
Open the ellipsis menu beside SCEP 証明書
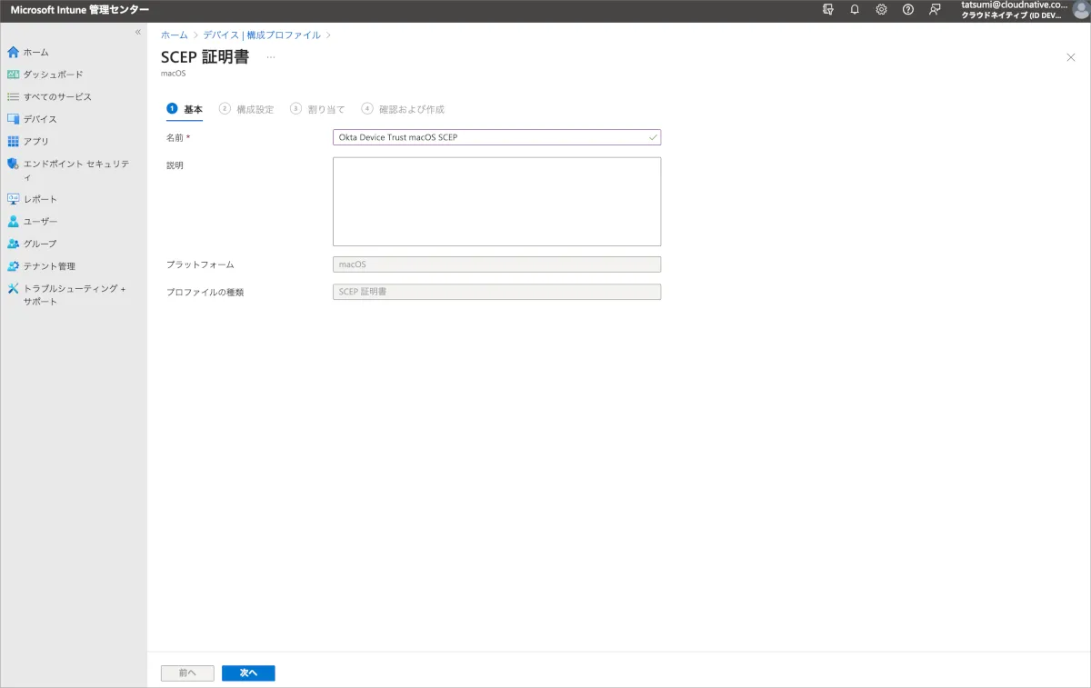271,57
